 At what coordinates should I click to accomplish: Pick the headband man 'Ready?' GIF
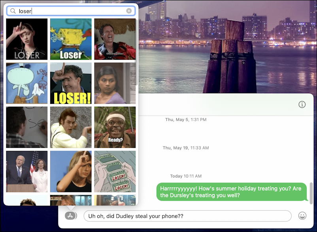(x=115, y=127)
